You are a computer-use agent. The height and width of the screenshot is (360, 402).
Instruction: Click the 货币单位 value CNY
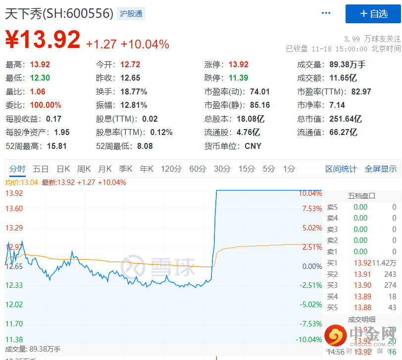point(253,146)
